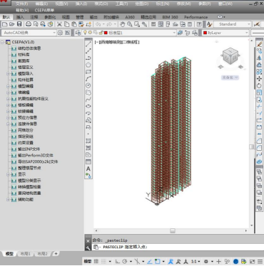Click the status bar customization menu icon
The image size is (264, 266).
(x=260, y=261)
